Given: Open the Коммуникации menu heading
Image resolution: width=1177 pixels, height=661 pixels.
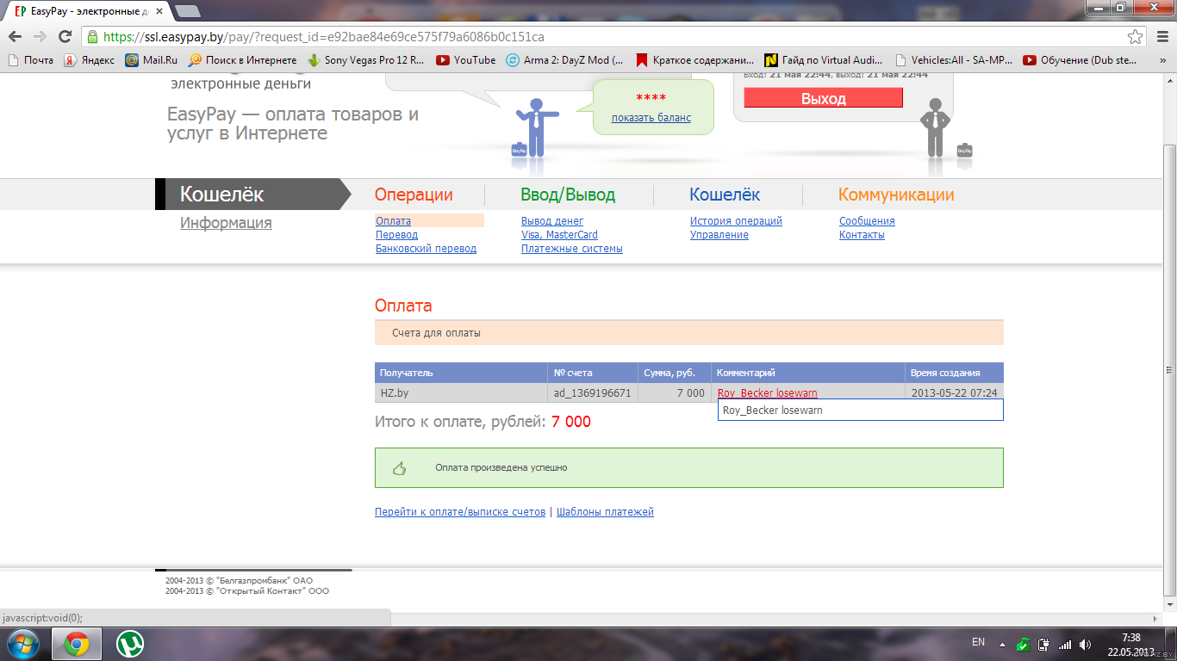Looking at the screenshot, I should (896, 195).
